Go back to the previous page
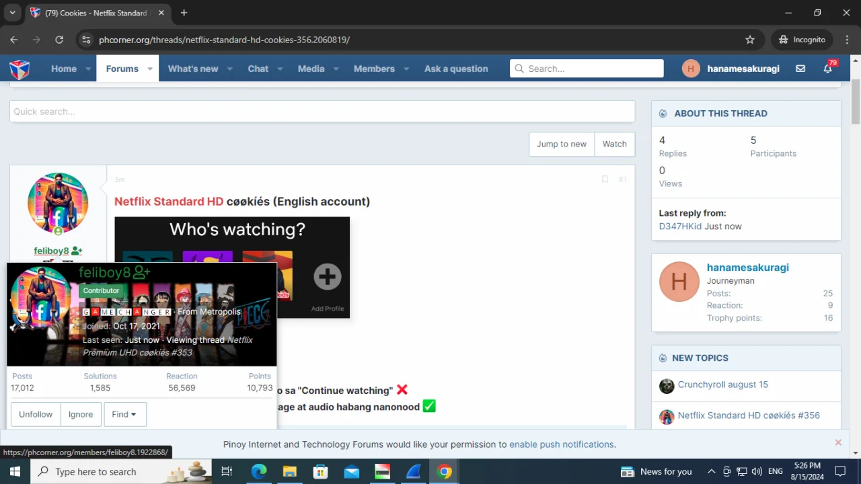Screen dimensions: 861x484 14,40
